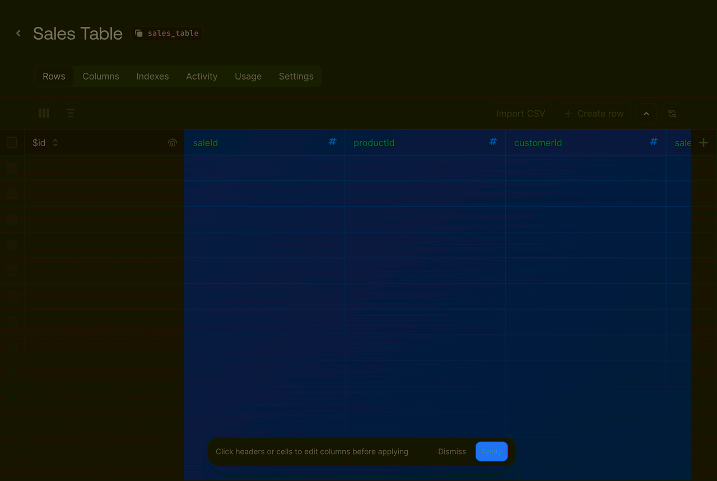The image size is (717, 481).
Task: Change $id sort order with the chevron
Action: pyautogui.click(x=54, y=142)
